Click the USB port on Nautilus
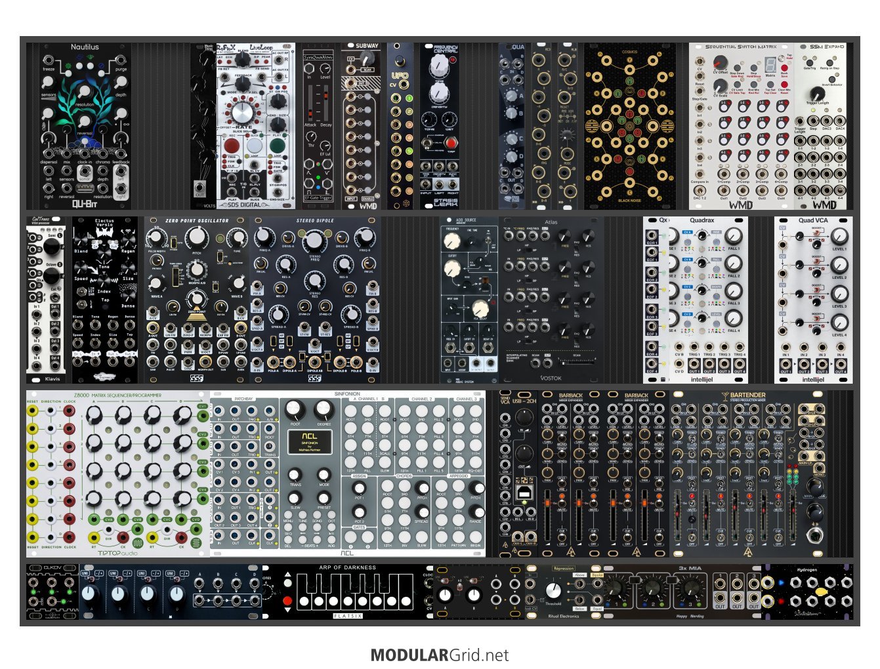This screenshot has height=669, width=880. point(85,188)
